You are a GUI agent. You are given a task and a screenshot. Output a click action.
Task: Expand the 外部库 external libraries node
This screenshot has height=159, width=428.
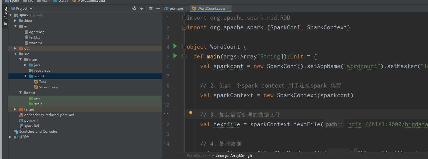tap(11, 137)
